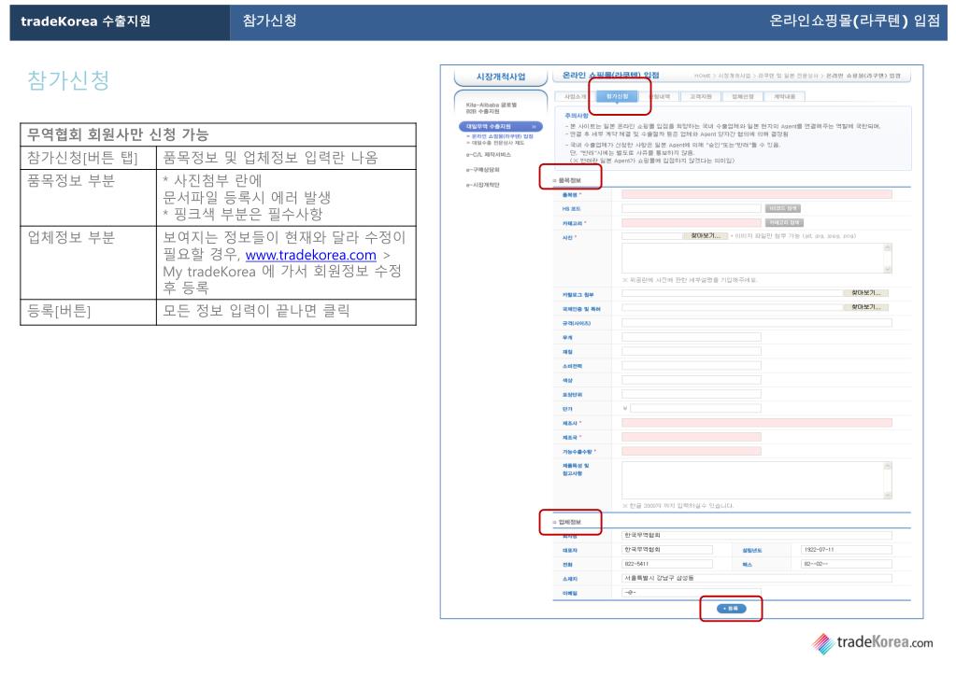Open 온라인 쇼핑몰(라쿠텐) 입점 submenu link
The height and width of the screenshot is (674, 956).
(499, 136)
